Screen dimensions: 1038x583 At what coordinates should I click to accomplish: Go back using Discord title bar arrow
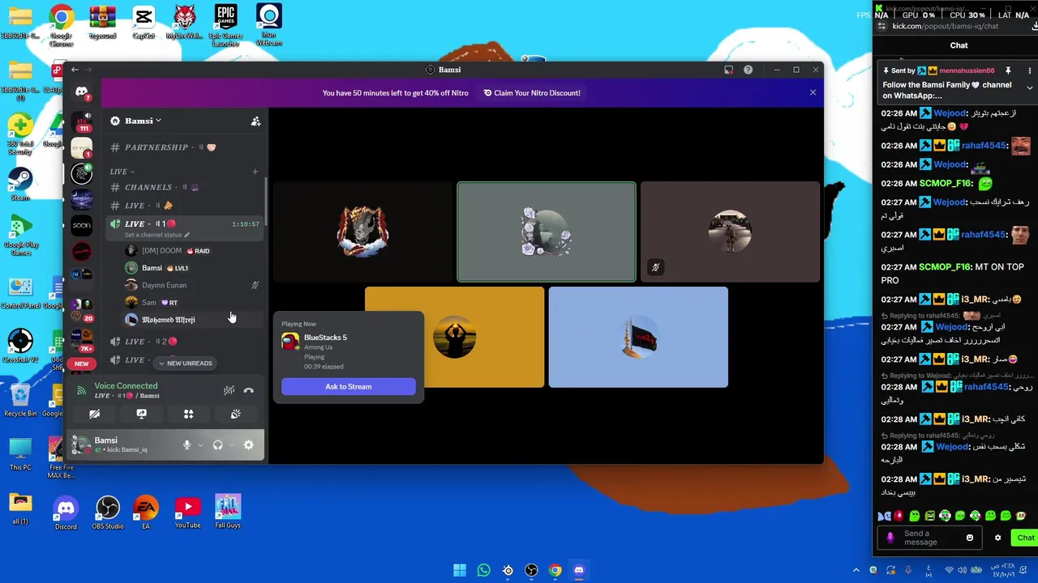point(75,70)
